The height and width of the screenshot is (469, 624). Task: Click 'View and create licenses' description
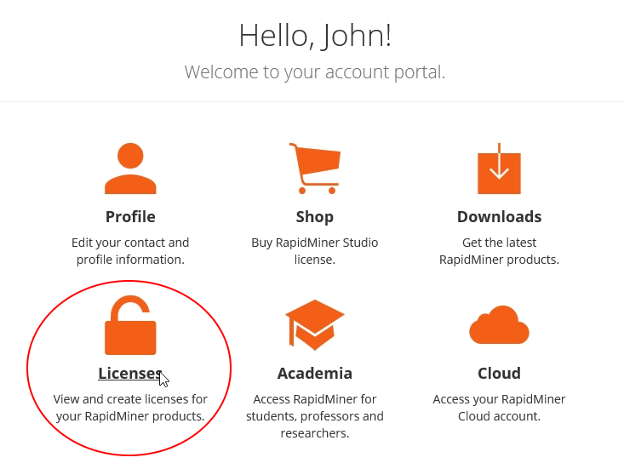point(130,408)
